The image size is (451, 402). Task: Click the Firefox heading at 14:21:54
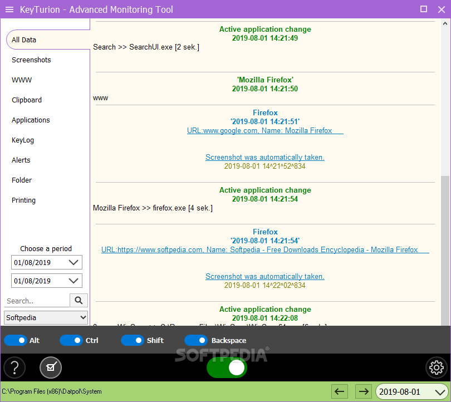[x=265, y=232]
